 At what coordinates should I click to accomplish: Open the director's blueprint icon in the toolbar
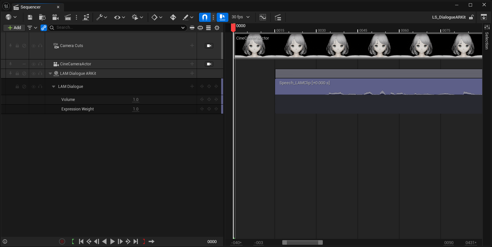(x=86, y=17)
